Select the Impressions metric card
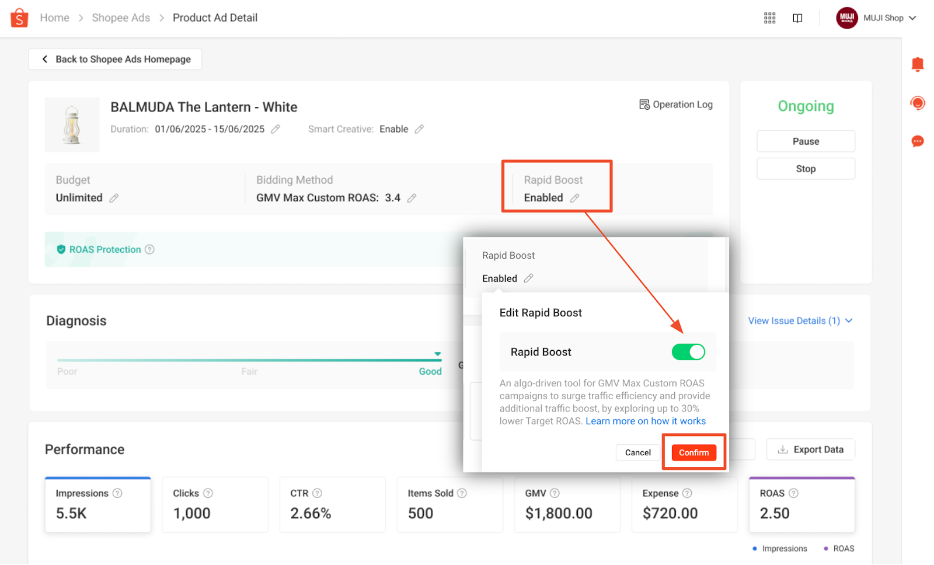934x565 pixels. [98, 505]
